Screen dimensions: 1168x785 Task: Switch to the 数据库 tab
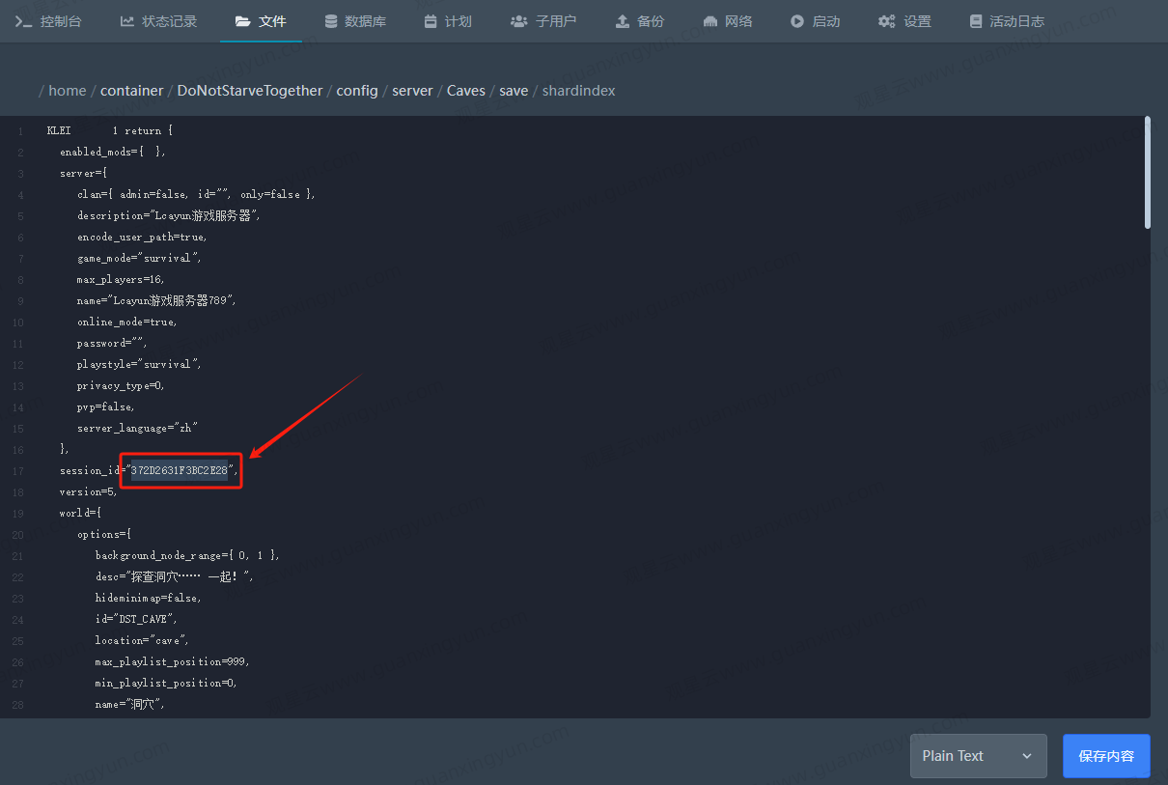(364, 21)
